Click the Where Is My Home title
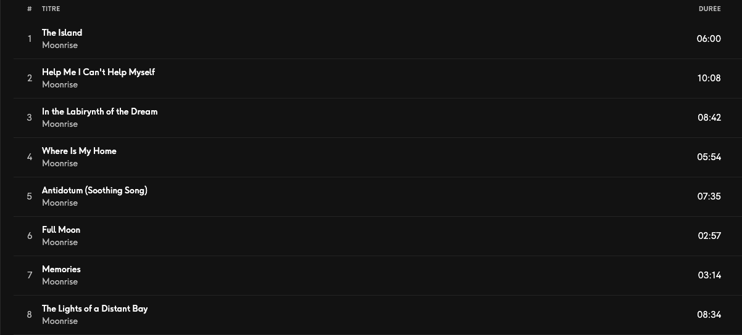The image size is (742, 335). coord(79,151)
